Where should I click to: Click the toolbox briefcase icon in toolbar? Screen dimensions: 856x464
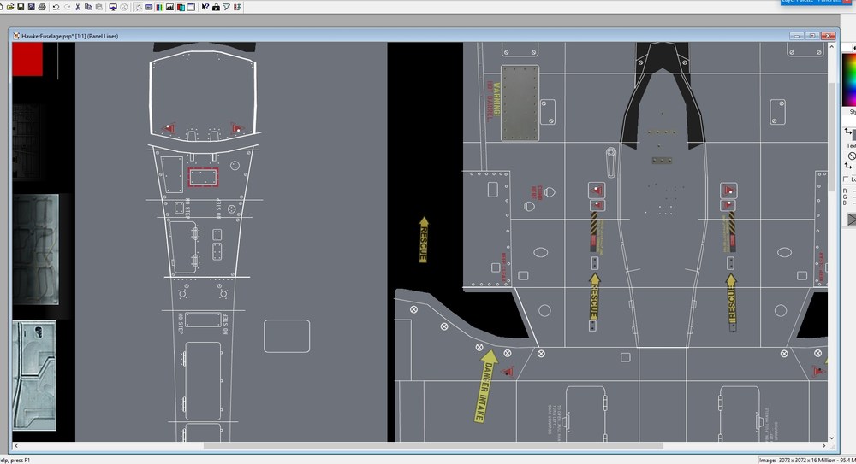tap(217, 7)
